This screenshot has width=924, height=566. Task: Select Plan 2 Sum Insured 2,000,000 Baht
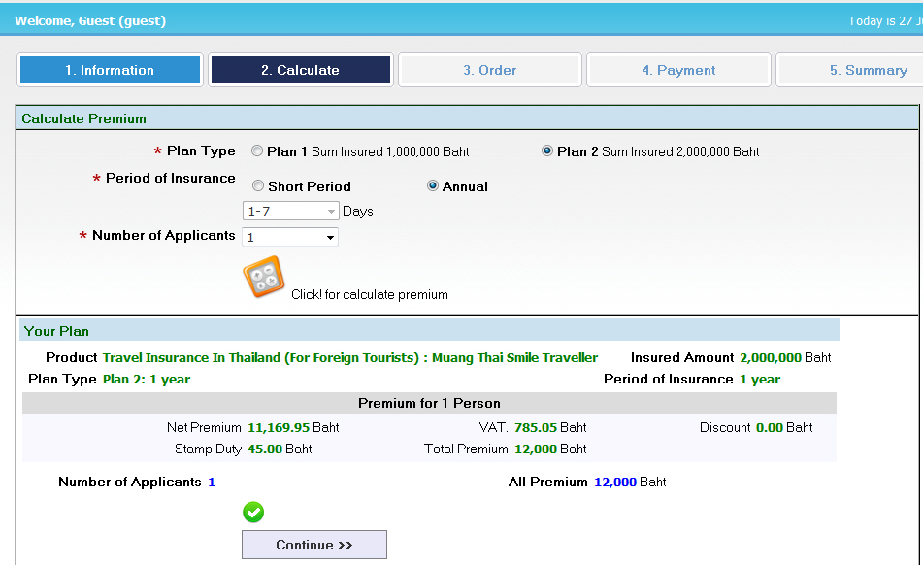click(547, 151)
